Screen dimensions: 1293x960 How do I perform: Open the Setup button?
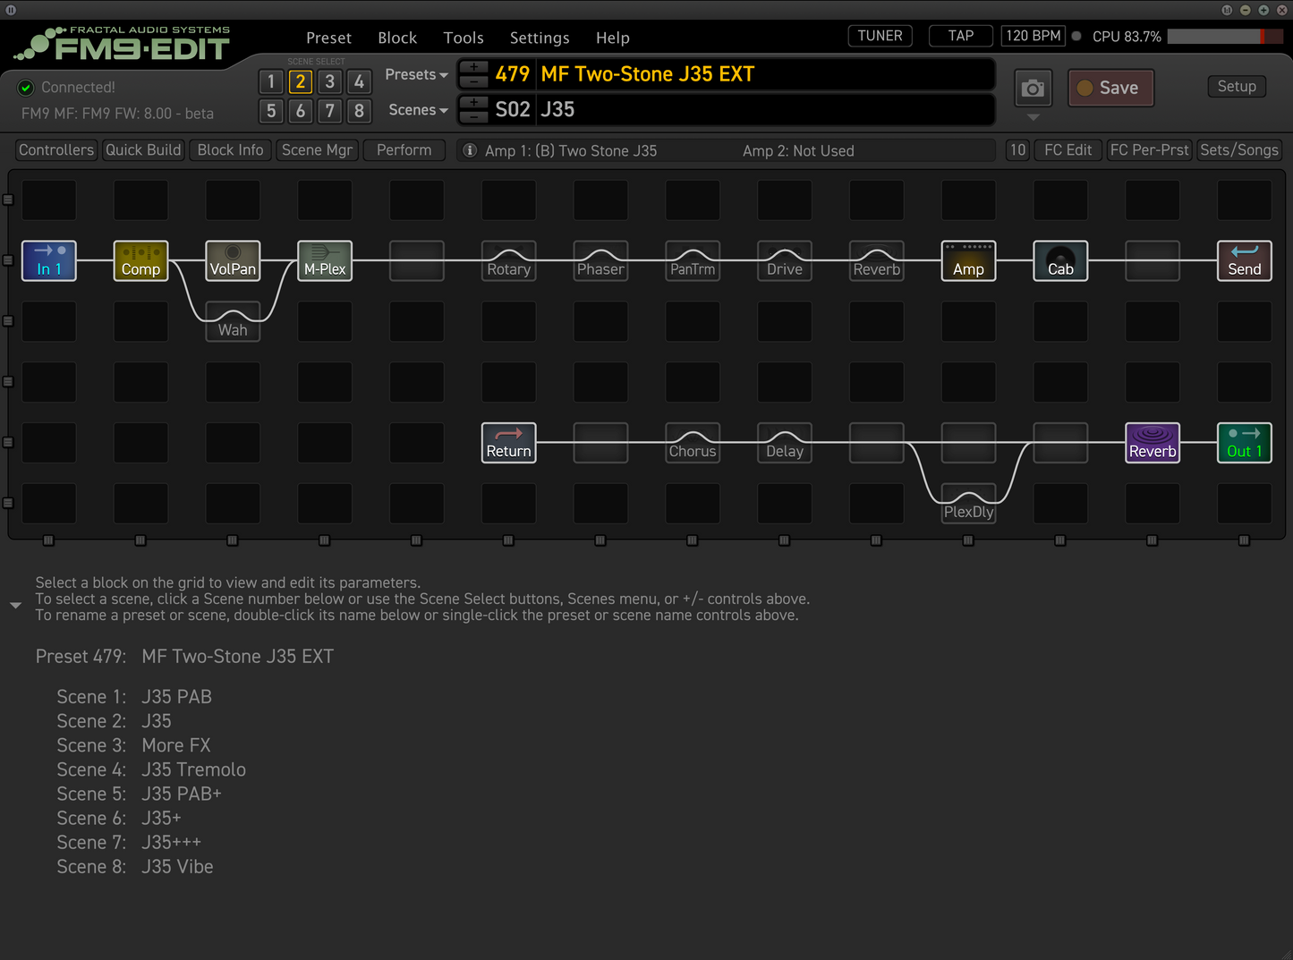tap(1237, 87)
